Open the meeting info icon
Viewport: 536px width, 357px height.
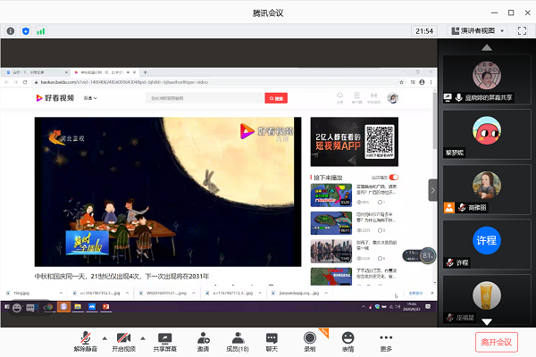11,31
